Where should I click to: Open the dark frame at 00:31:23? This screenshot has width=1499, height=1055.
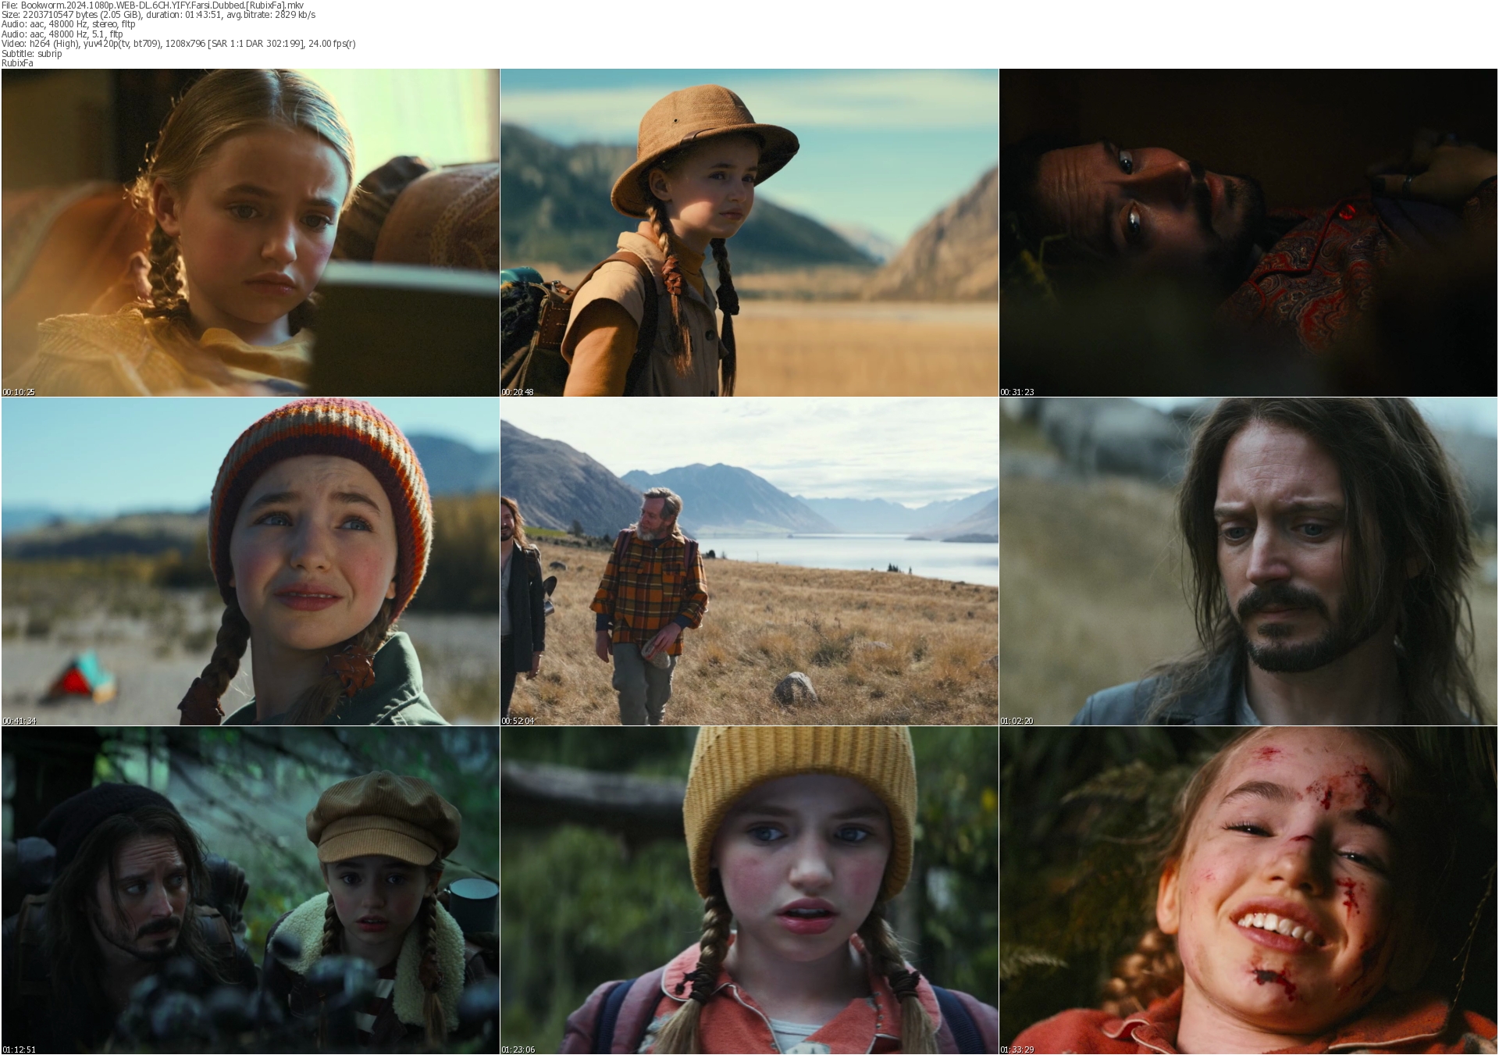tap(1248, 233)
